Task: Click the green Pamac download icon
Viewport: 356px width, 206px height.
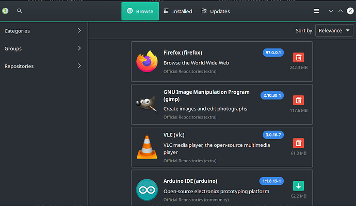Action: pos(5,11)
